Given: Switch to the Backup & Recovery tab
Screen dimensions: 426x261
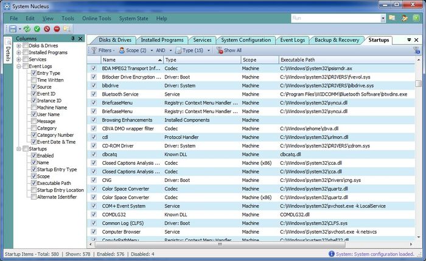Looking at the screenshot, I should pos(337,40).
